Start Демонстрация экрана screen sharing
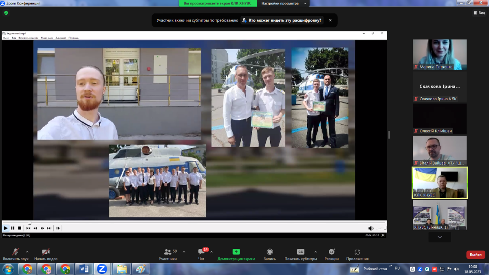Viewport: 489px width, 275px height. pos(236,254)
